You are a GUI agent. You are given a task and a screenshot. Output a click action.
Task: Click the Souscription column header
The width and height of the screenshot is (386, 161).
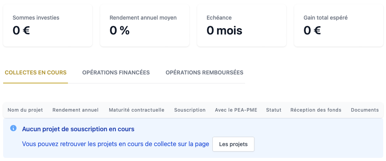190,110
